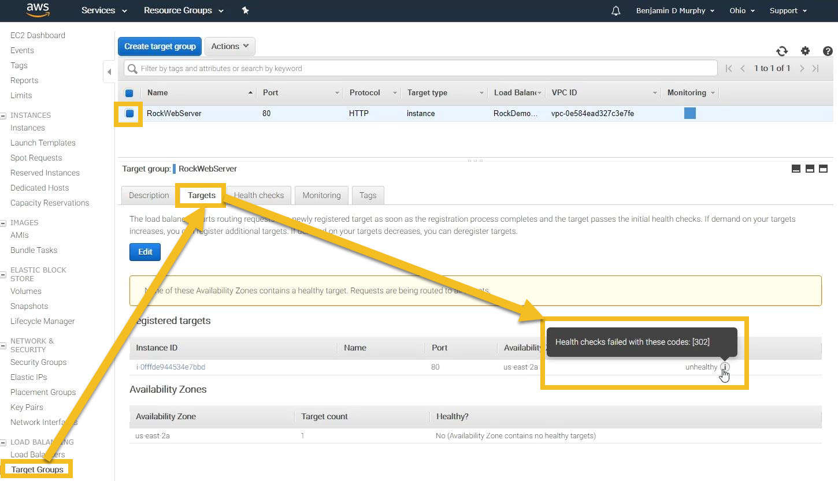This screenshot has height=481, width=838.
Task: Open the Actions dropdown button
Action: pos(230,46)
